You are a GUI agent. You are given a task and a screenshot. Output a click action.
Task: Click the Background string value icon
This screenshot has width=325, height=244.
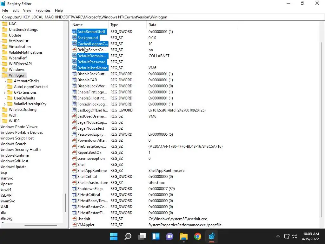(x=74, y=37)
